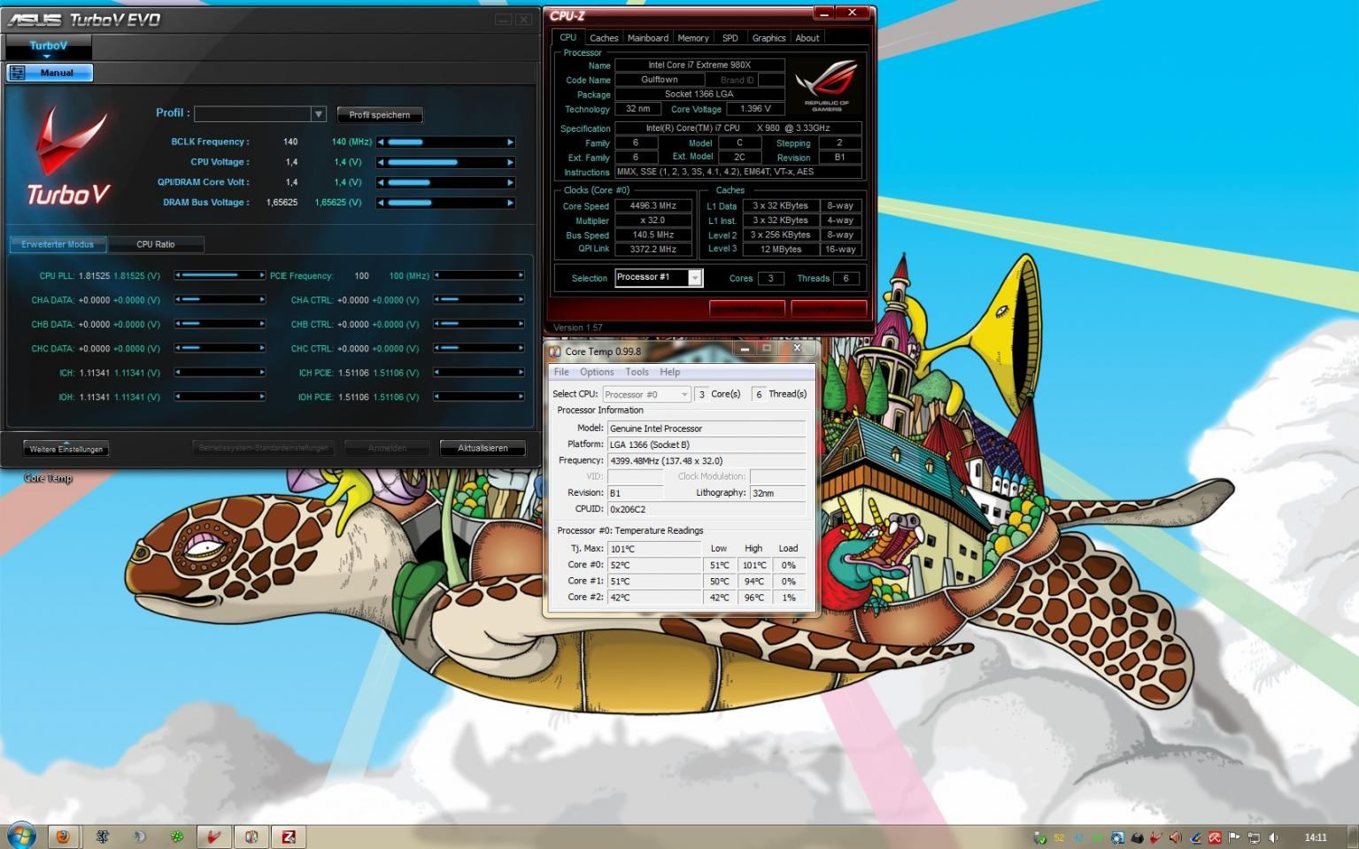The image size is (1359, 849).
Task: Open Core Temp Tools menu
Action: click(637, 372)
